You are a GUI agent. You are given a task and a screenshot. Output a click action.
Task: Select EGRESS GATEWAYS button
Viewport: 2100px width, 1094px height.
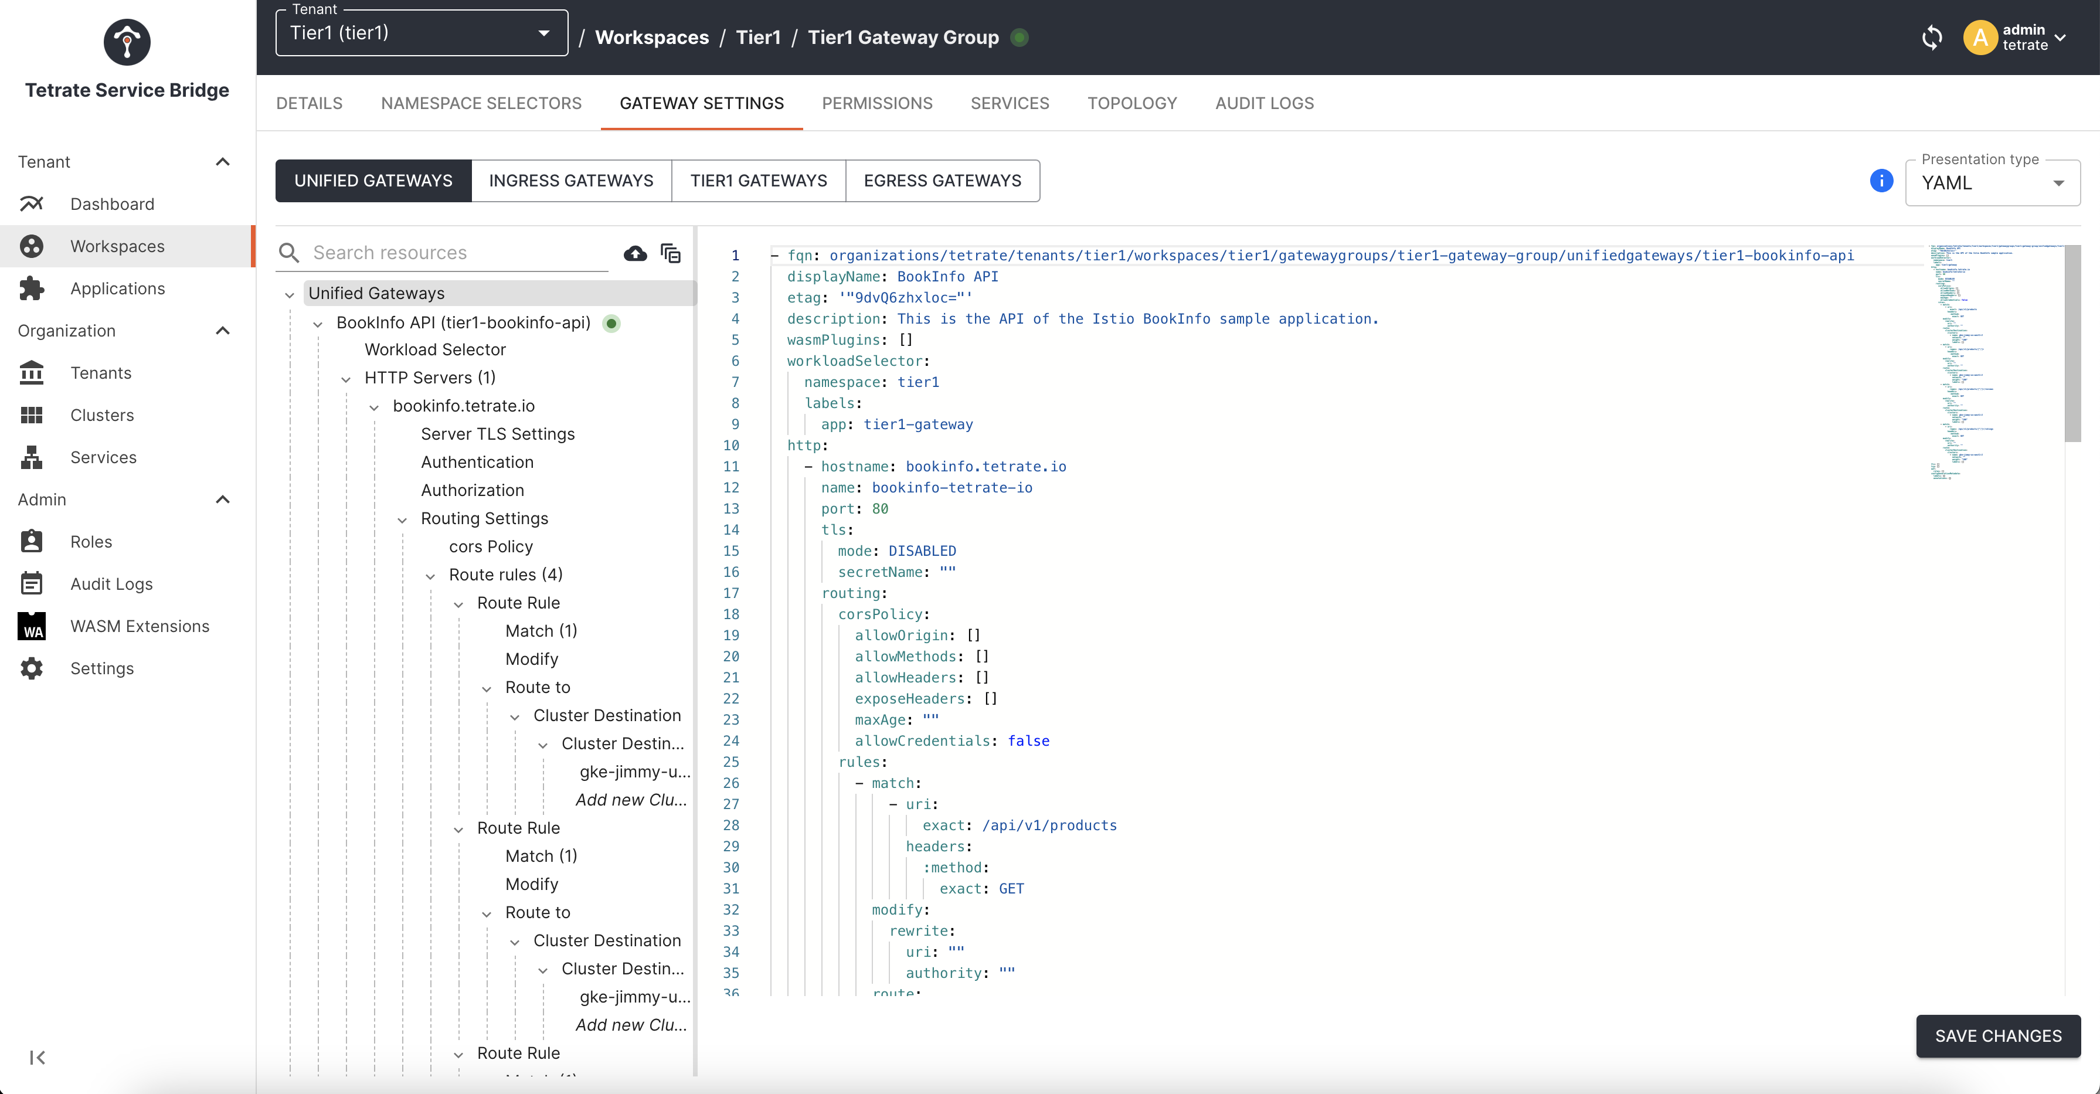coord(942,180)
